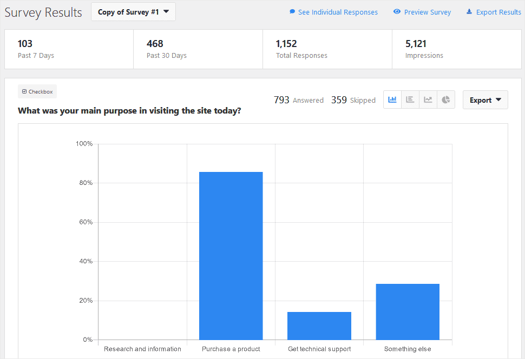Open the Export dropdown menu
525x359 pixels.
[x=484, y=99]
